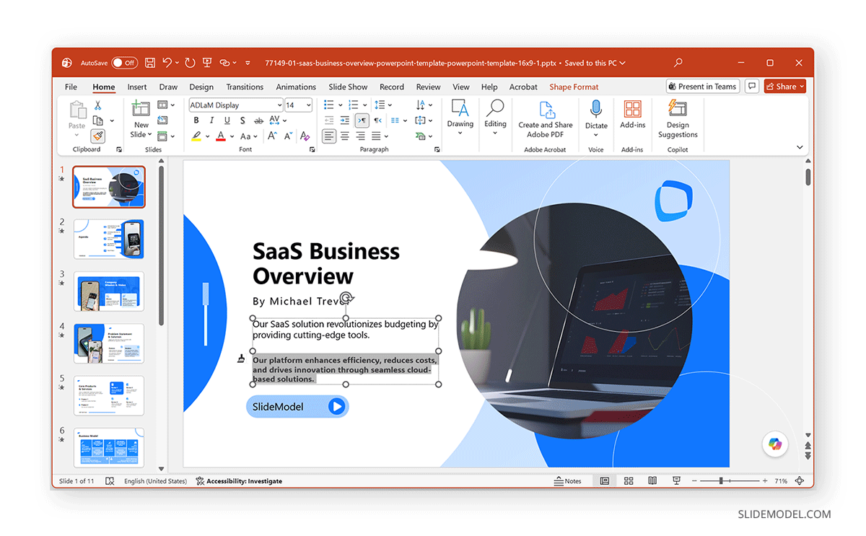The width and height of the screenshot is (866, 536).
Task: Toggle Bold formatting
Action: [196, 120]
